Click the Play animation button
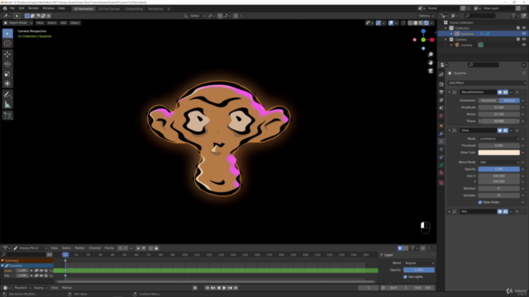 click(x=224, y=288)
